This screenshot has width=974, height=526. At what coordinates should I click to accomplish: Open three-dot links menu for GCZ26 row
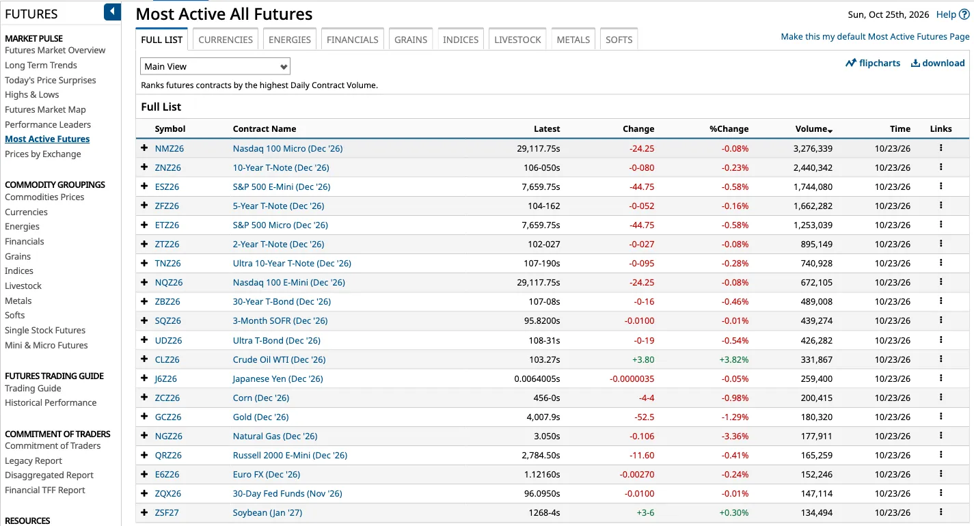(941, 416)
